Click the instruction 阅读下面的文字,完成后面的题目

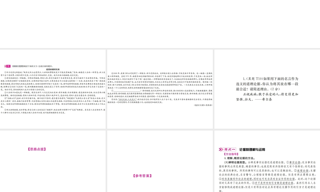click(x=38, y=66)
